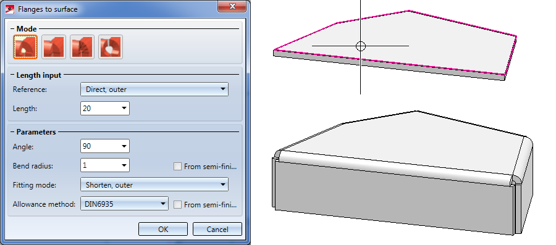Click the 'Parameters' section heading
This screenshot has height=245, width=556.
[36, 132]
